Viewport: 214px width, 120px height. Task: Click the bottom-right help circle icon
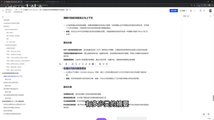tap(209, 114)
